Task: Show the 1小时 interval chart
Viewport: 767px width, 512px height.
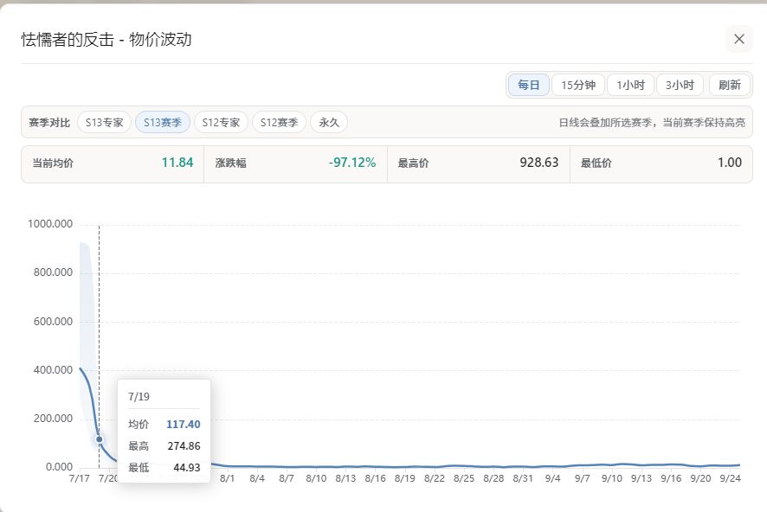Action: (630, 85)
